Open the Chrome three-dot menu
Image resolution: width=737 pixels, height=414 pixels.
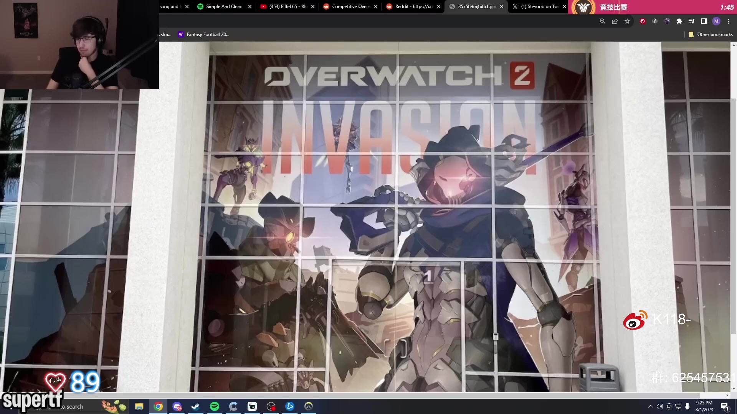(x=729, y=21)
